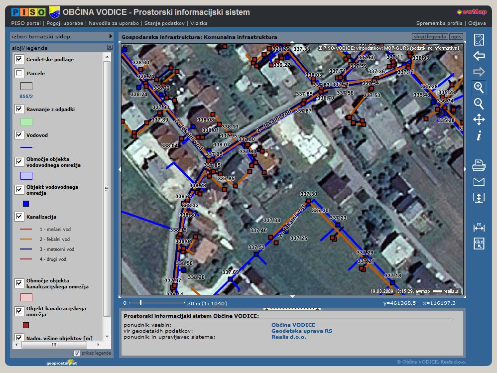The image size is (497, 373).
Task: Go back to previous map view
Action: 479,56
